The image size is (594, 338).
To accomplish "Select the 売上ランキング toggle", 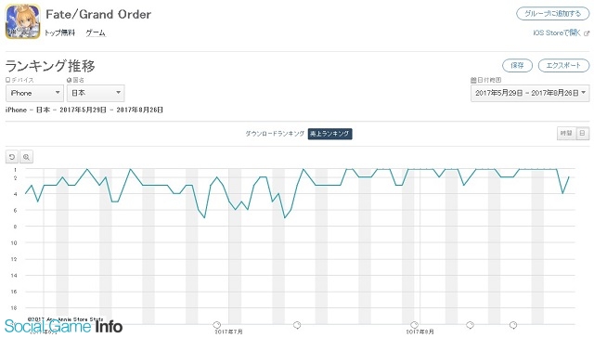I will tap(329, 134).
